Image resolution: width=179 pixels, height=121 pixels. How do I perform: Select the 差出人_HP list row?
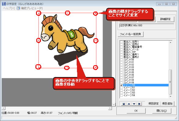click(x=145, y=52)
